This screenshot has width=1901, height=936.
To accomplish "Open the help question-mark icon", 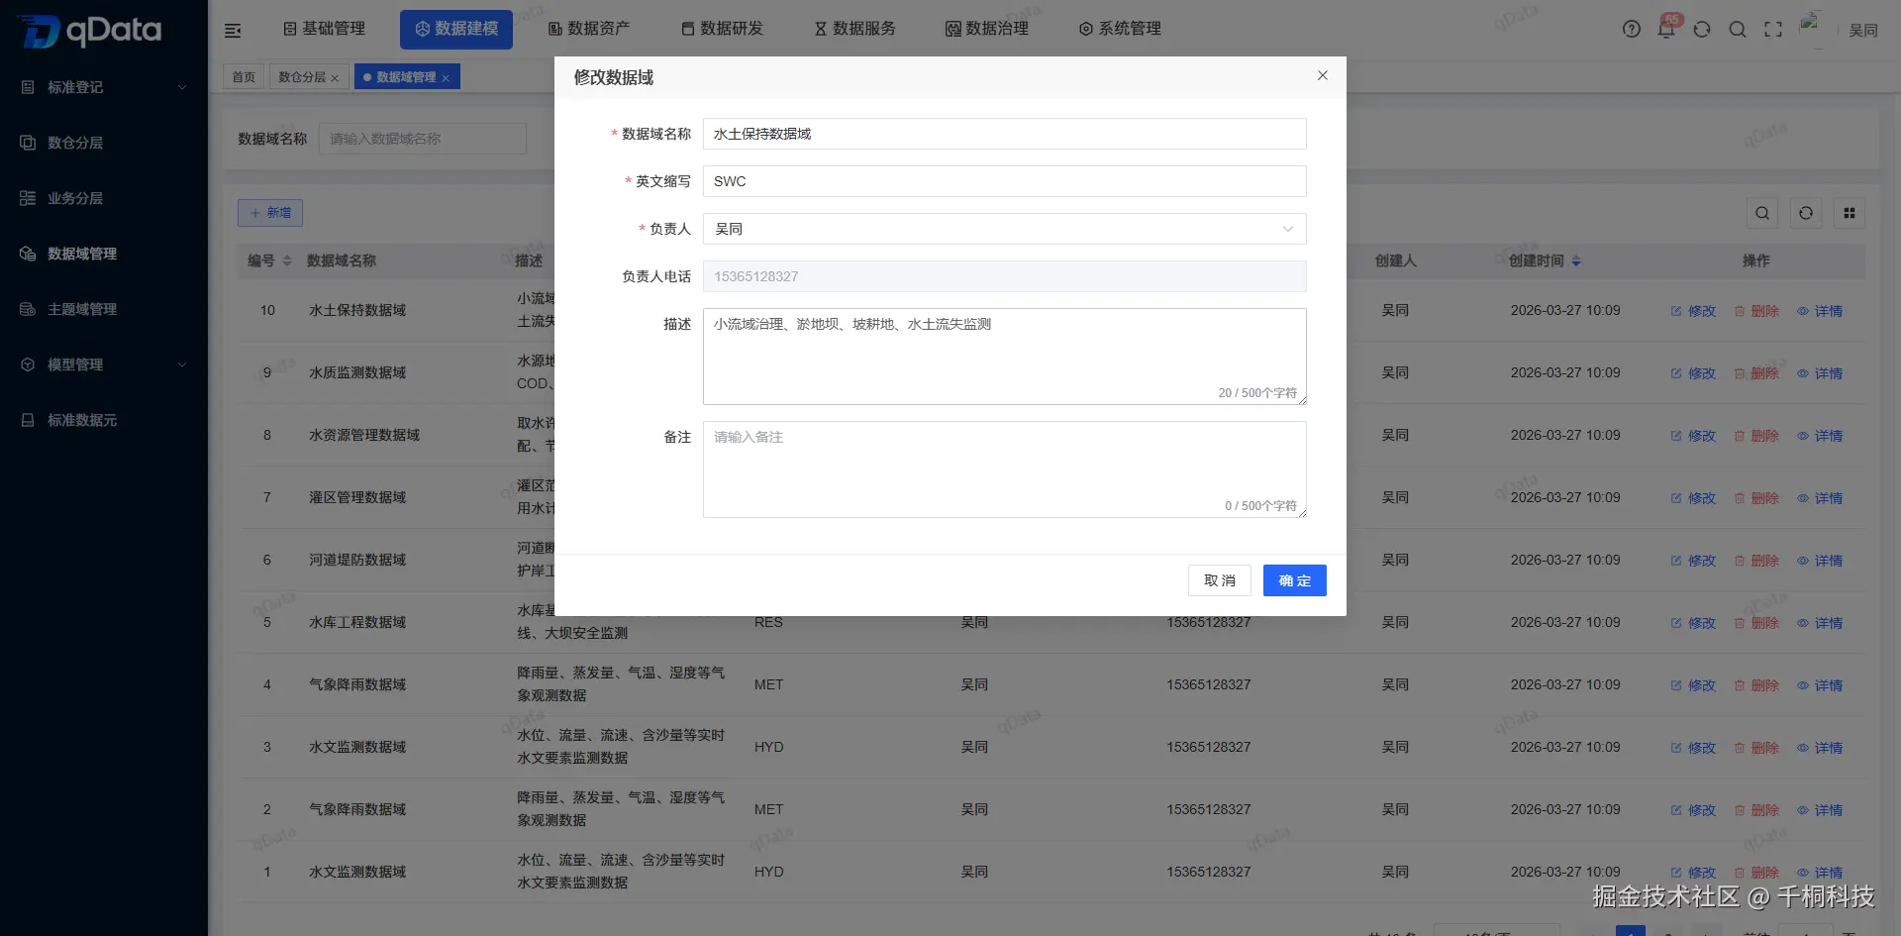I will 1631,29.
